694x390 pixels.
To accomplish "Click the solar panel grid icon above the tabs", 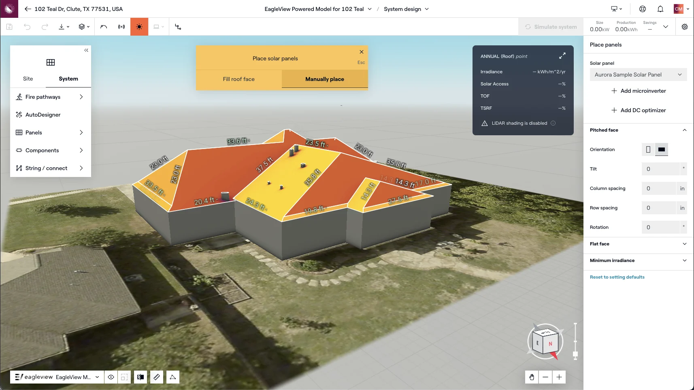I will coord(51,62).
